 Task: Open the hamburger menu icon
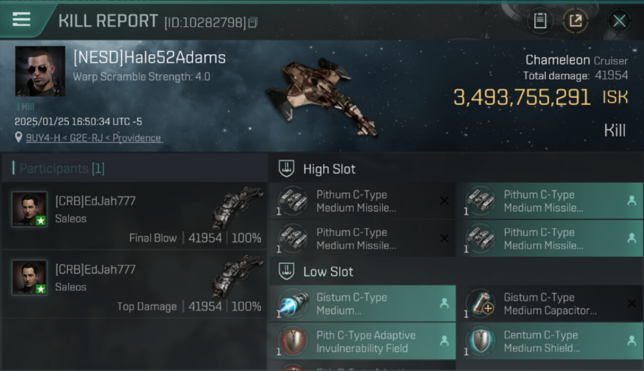point(21,20)
